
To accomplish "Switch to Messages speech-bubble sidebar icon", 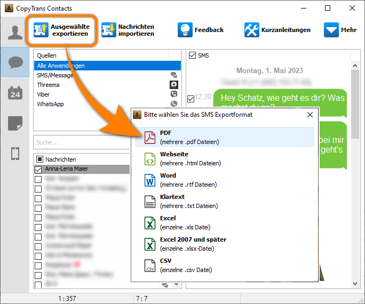I will pyautogui.click(x=15, y=62).
